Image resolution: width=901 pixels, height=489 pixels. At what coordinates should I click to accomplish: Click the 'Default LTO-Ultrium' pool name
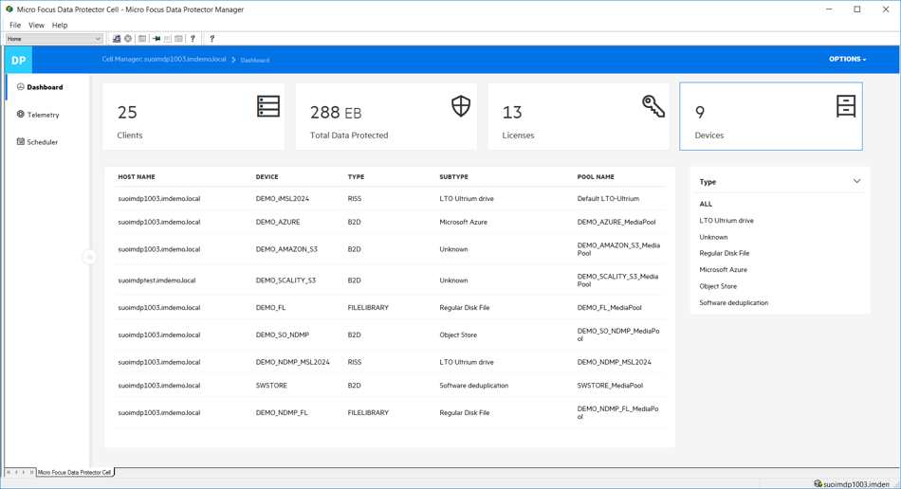click(x=608, y=199)
